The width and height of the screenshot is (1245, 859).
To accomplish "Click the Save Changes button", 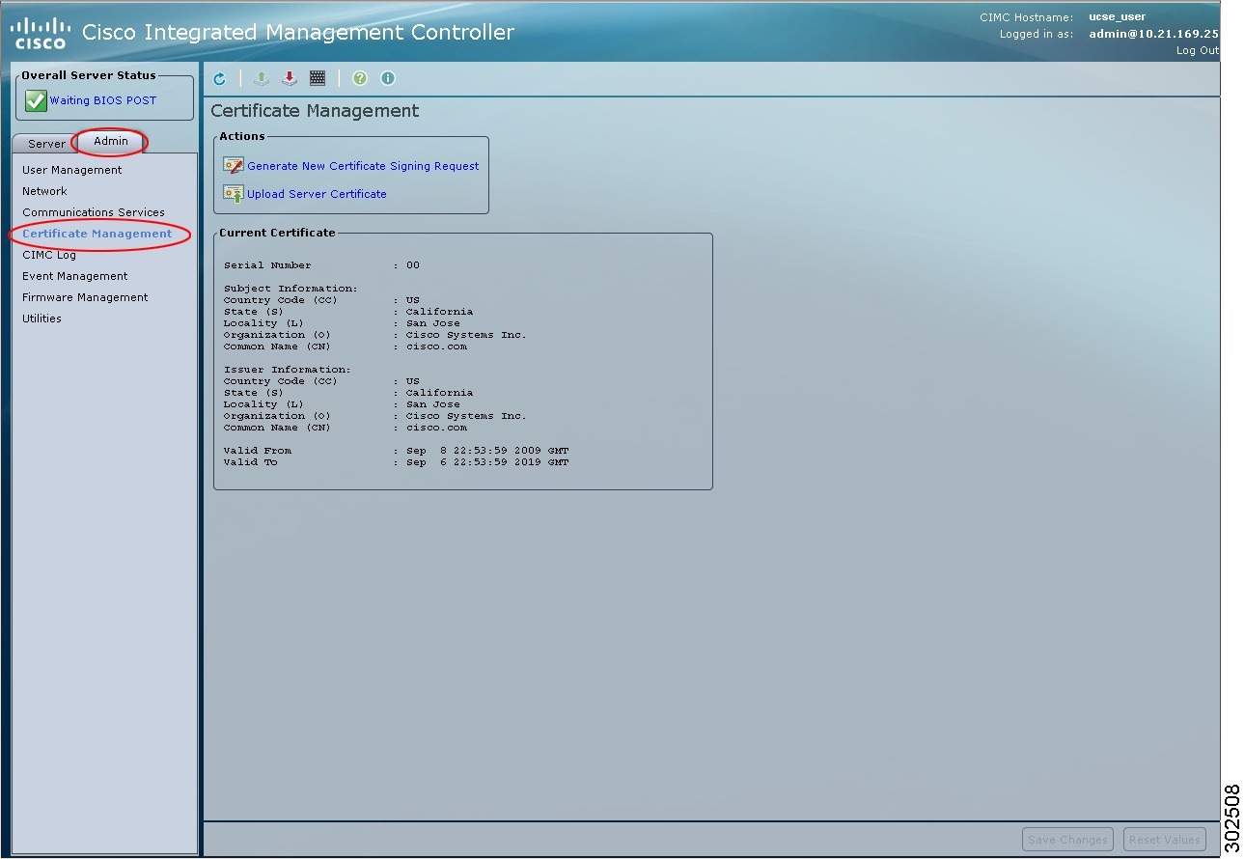I will point(1067,839).
